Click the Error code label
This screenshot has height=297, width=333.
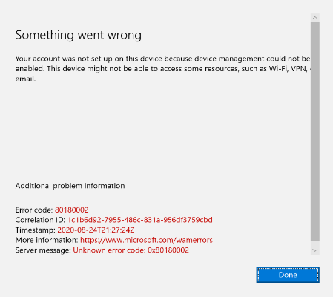point(34,210)
